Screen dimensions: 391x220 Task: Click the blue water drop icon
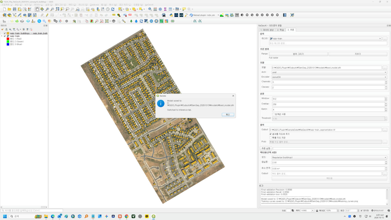click(x=136, y=21)
